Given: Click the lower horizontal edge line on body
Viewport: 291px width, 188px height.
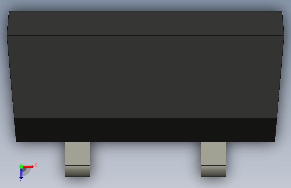Looking at the screenshot, I should [146, 84].
